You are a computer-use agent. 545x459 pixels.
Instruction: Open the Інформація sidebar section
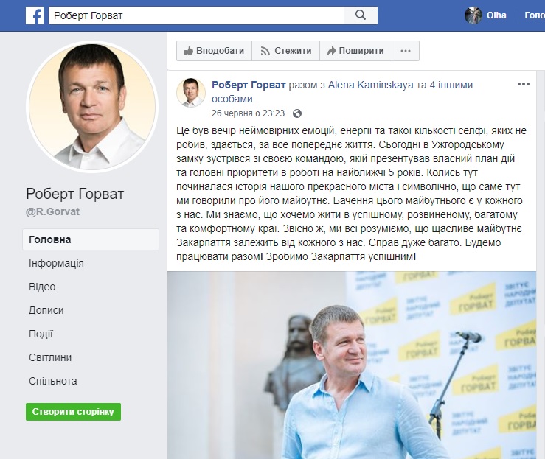56,263
